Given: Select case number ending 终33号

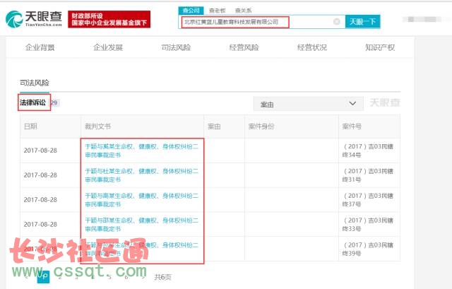Looking at the screenshot, I should [x=367, y=225].
